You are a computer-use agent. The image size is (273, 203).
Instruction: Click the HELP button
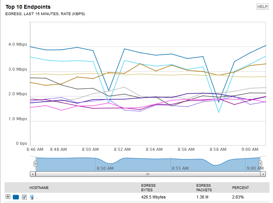pos(262,7)
